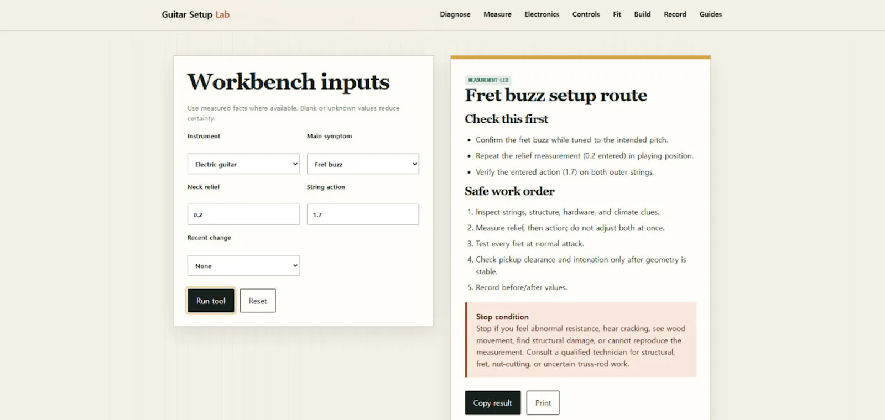885x420 pixels.
Task: Open the Diagnose menu item
Action: [455, 14]
